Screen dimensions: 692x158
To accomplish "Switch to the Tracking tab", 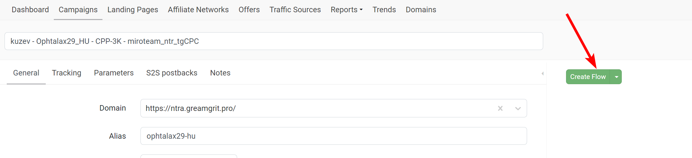I will click(x=67, y=73).
